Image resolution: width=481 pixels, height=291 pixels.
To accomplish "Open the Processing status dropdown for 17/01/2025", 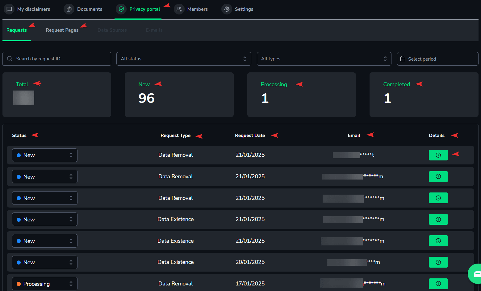I will point(45,284).
